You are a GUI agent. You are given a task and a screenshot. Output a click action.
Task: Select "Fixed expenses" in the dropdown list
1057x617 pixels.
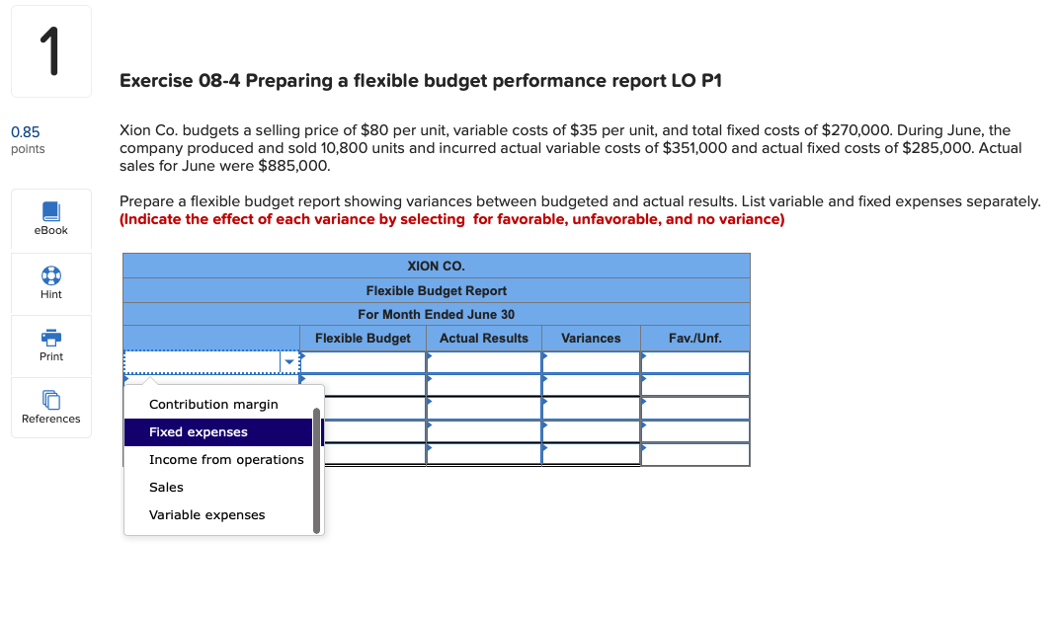tap(197, 431)
